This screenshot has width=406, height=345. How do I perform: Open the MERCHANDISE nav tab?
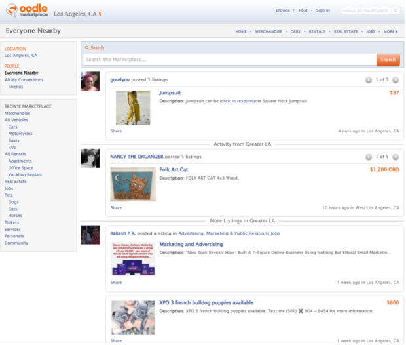tap(268, 31)
